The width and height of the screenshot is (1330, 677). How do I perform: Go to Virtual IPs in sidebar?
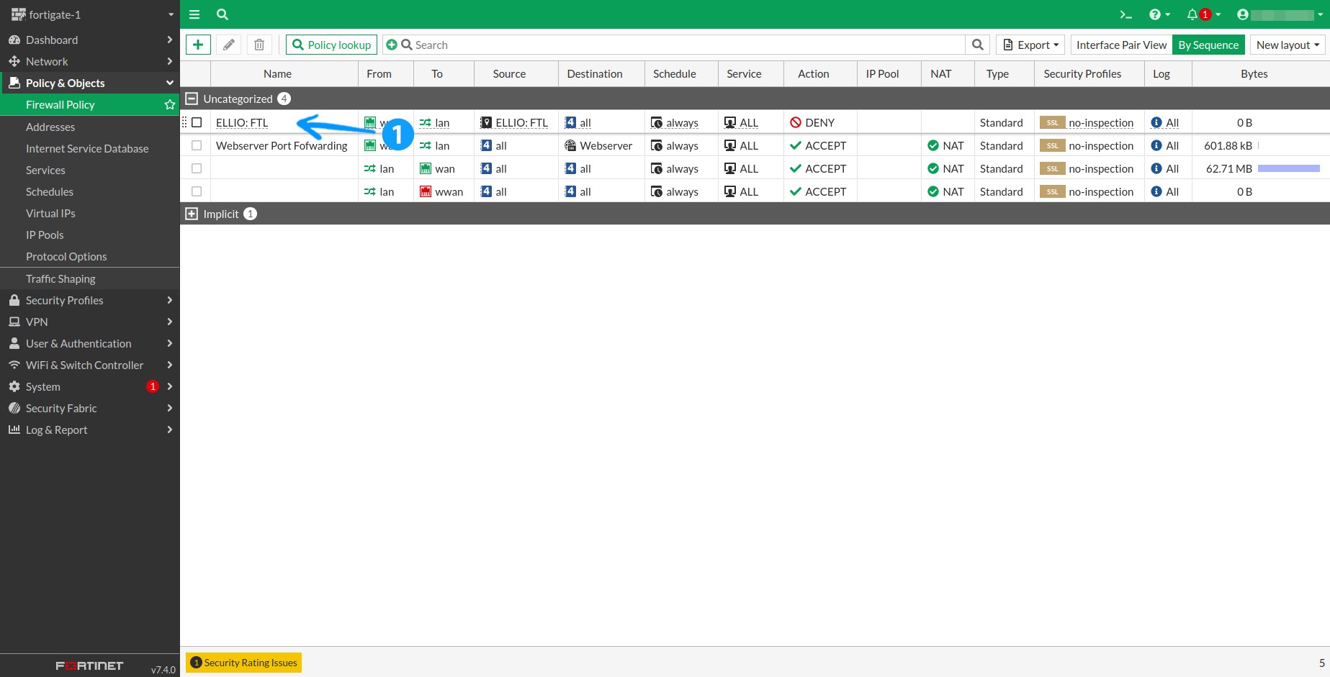50,213
